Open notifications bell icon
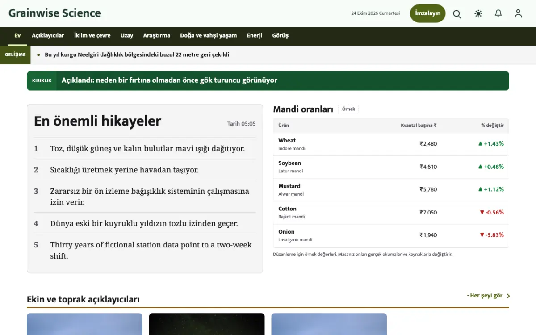Screen dimensions: 536x335 [x=498, y=14]
